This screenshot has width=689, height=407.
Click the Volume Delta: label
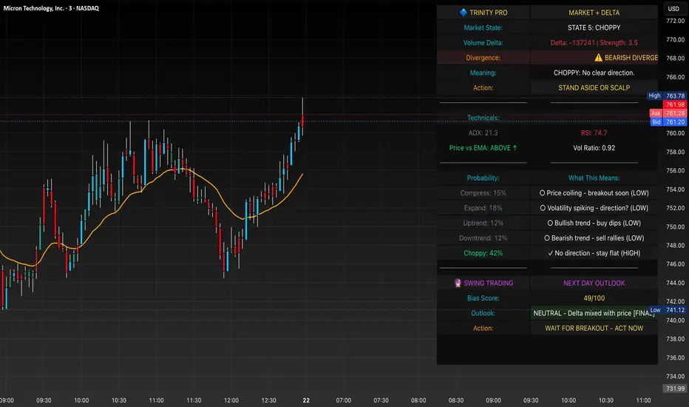(x=483, y=43)
